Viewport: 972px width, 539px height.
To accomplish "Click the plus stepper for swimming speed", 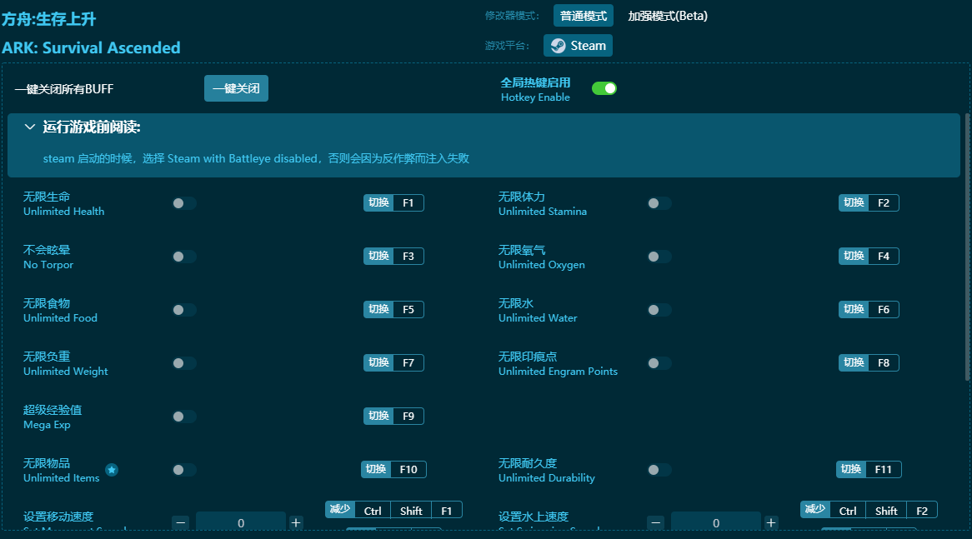I will 771,523.
